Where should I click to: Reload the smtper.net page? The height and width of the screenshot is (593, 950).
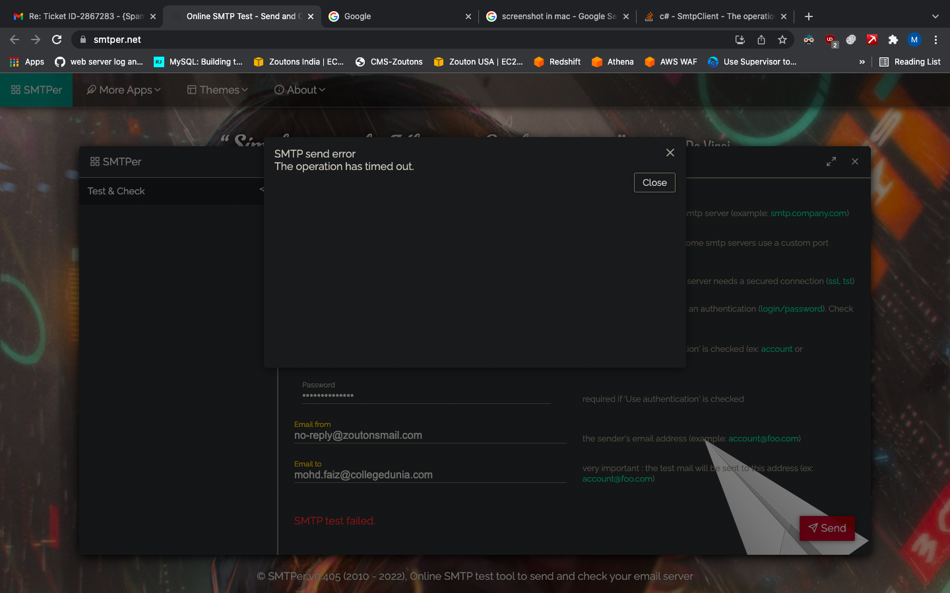(x=57, y=40)
